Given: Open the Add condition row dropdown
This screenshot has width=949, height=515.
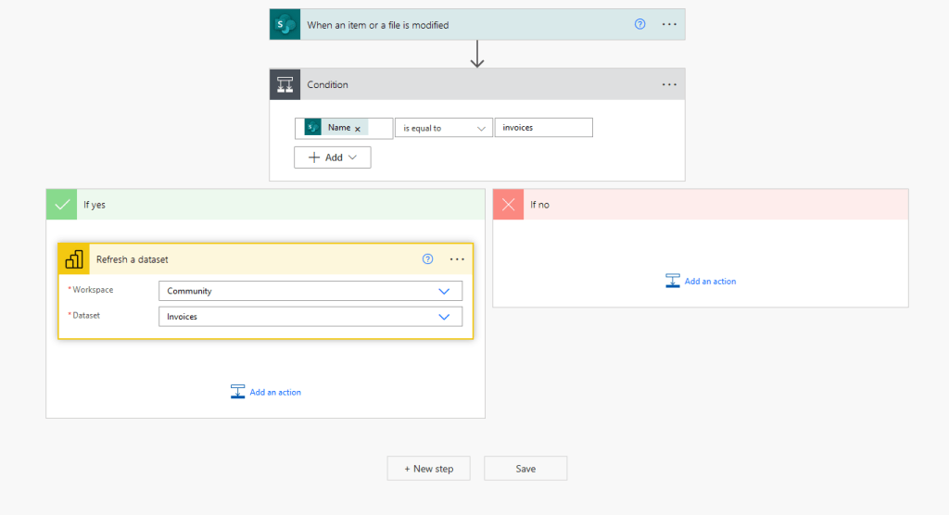Looking at the screenshot, I should click(x=333, y=157).
